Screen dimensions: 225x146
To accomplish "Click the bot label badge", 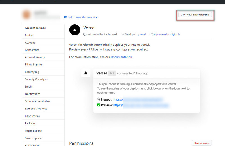I will click(x=112, y=73).
